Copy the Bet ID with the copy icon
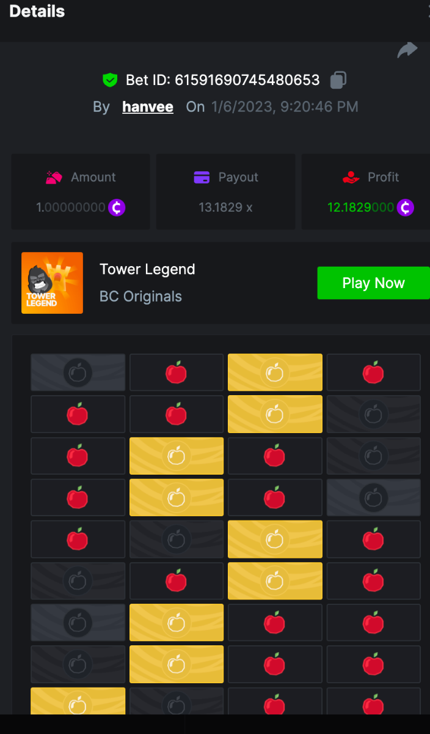 pos(338,80)
